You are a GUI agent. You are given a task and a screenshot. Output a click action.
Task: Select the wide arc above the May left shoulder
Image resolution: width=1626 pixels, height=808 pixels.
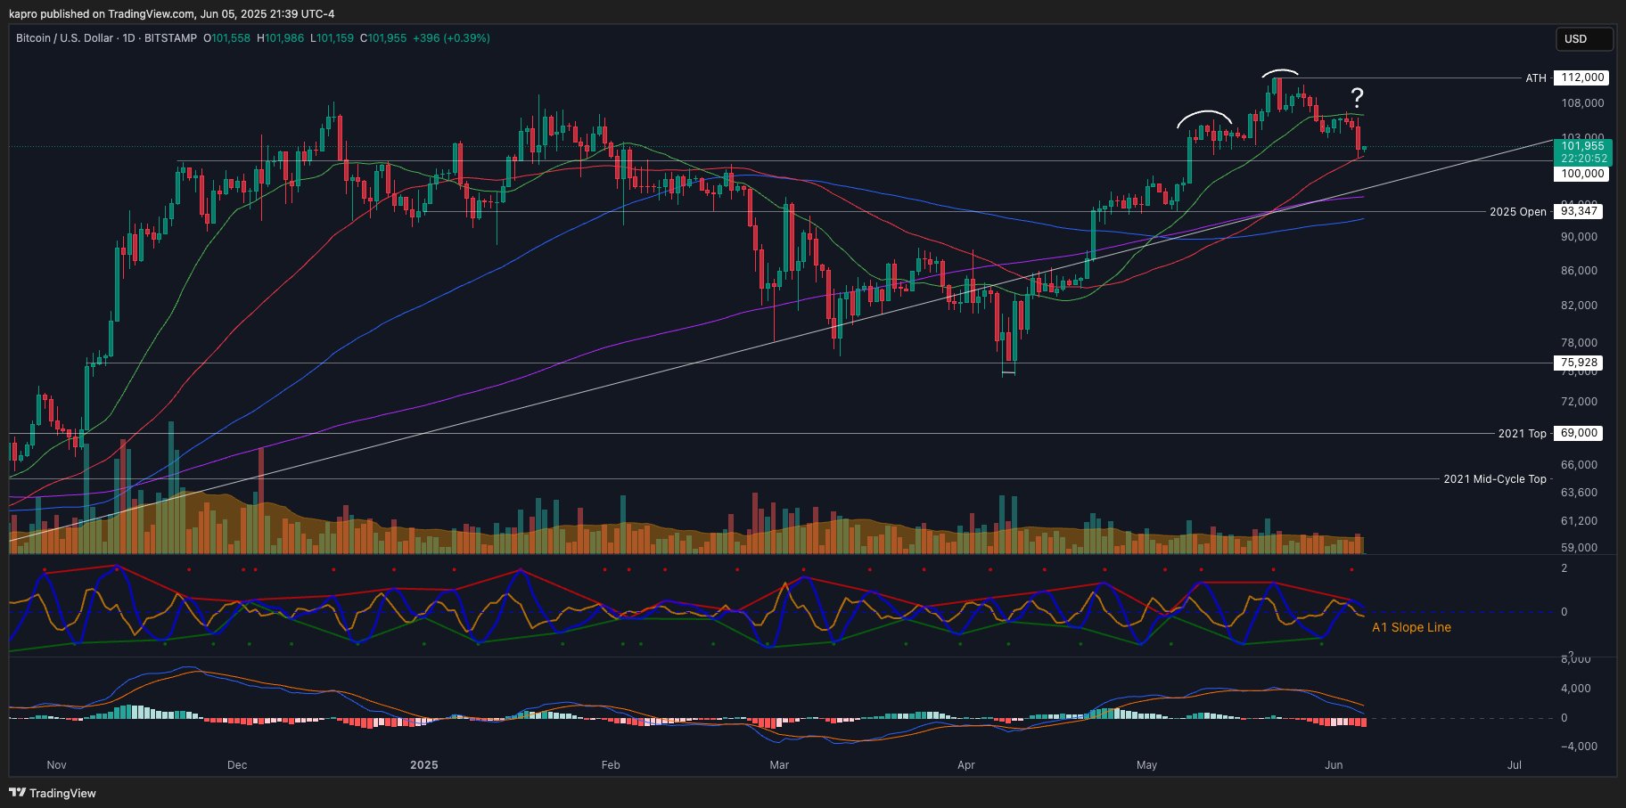[1204, 112]
